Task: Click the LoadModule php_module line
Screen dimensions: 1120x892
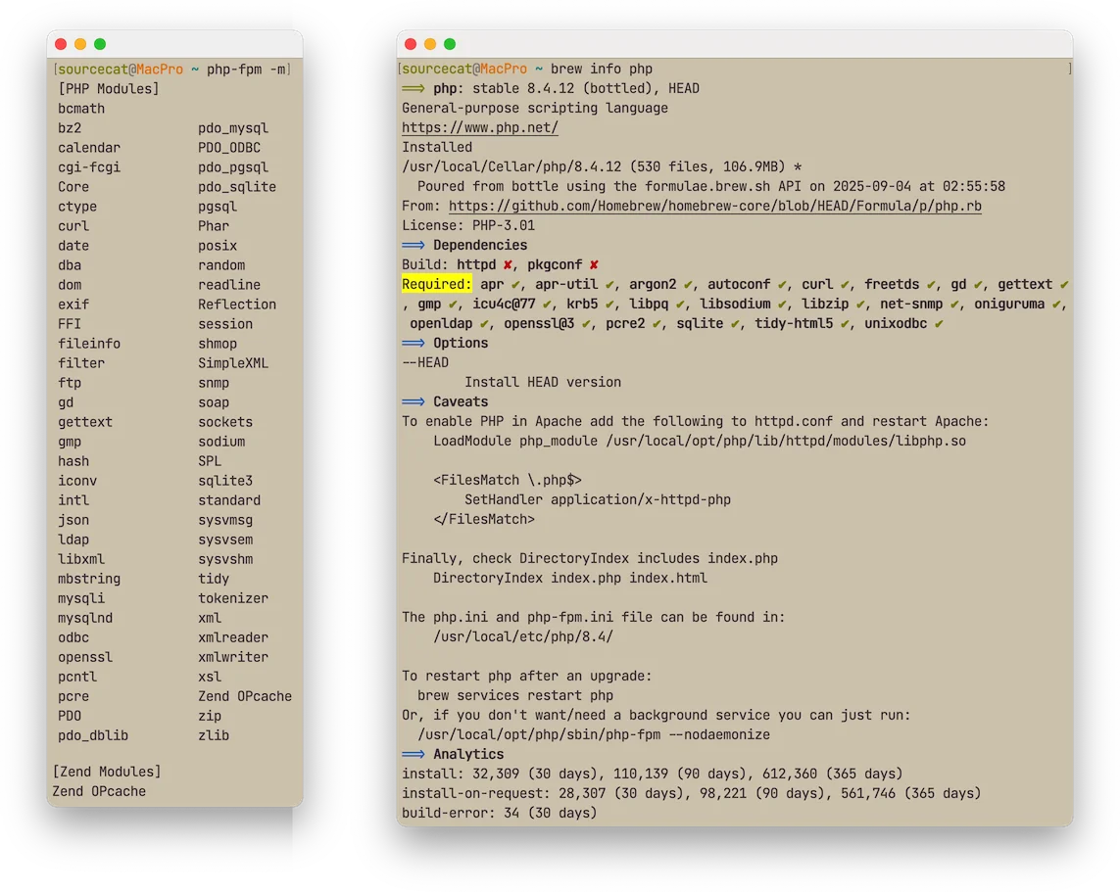Action: pyautogui.click(x=700, y=441)
